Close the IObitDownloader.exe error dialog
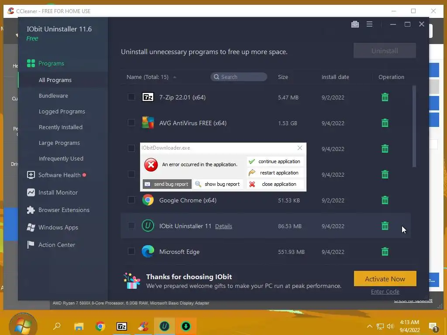The width and height of the screenshot is (447, 335). pyautogui.click(x=299, y=147)
